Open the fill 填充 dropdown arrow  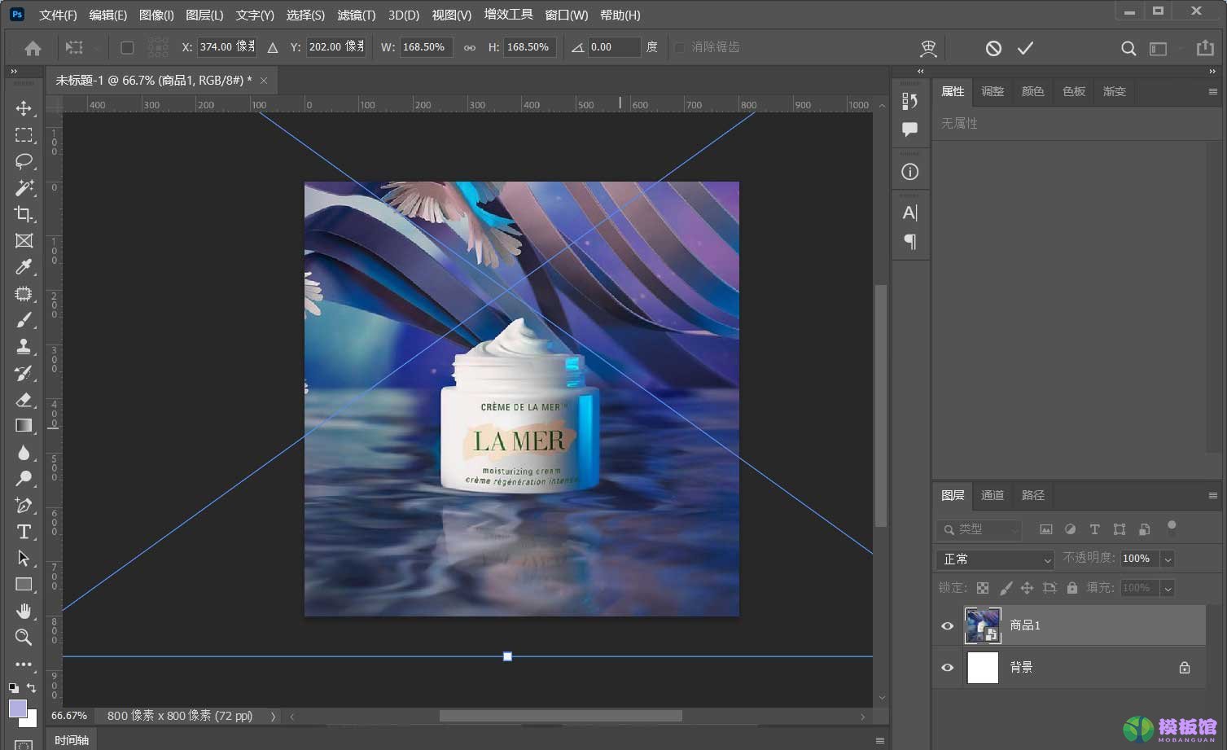coord(1168,588)
